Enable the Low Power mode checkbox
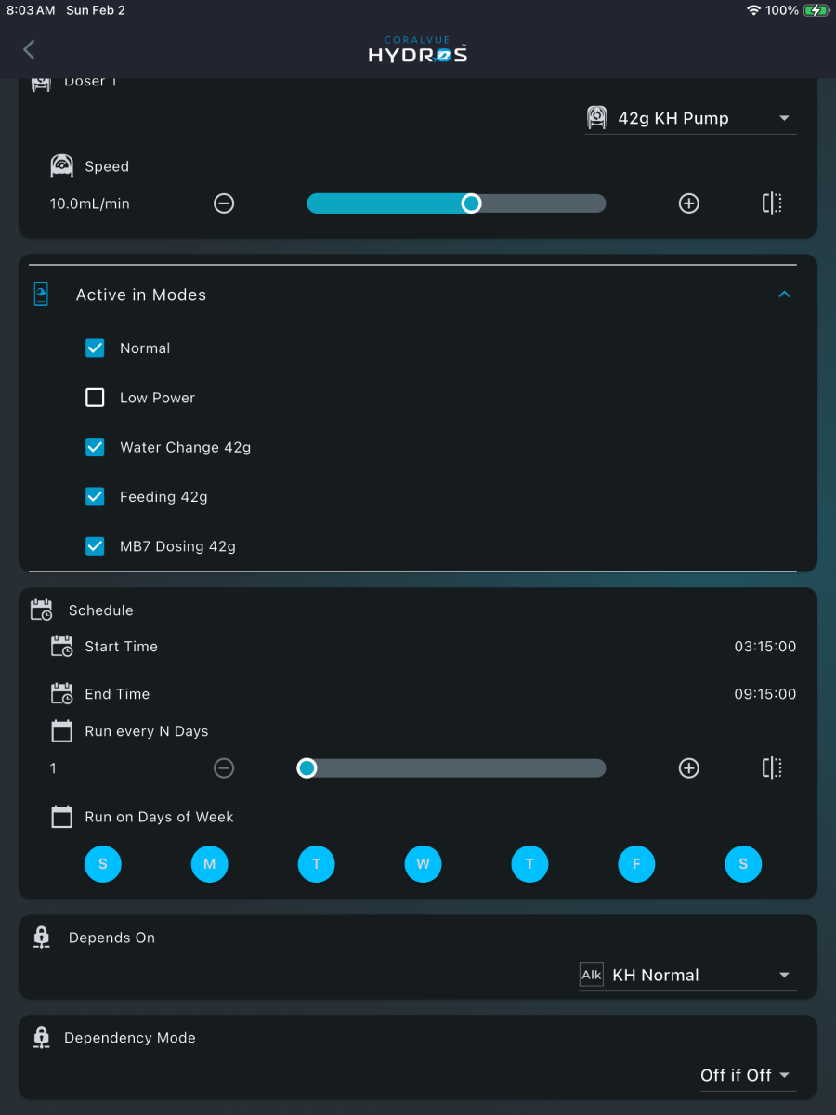 [x=95, y=398]
